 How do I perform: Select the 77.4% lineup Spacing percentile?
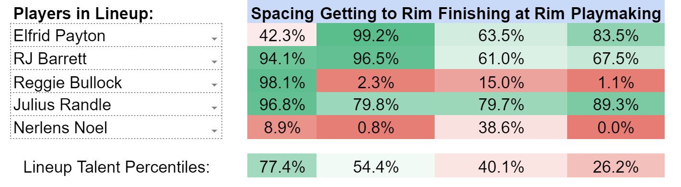[x=282, y=166]
